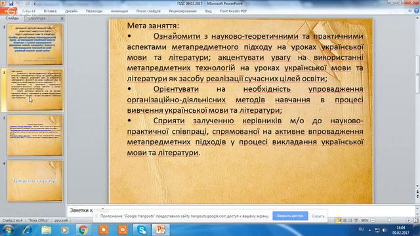Click the zoom slider handle

389,220
